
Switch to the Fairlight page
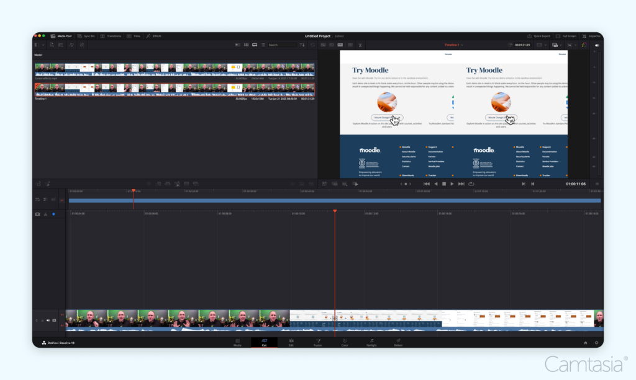pyautogui.click(x=371, y=342)
